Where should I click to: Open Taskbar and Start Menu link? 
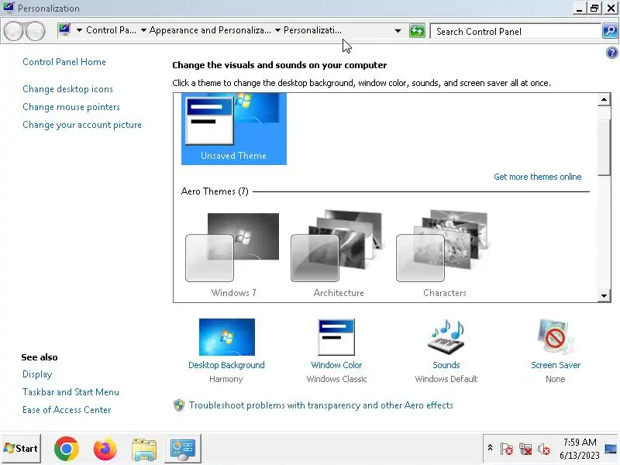(x=71, y=392)
